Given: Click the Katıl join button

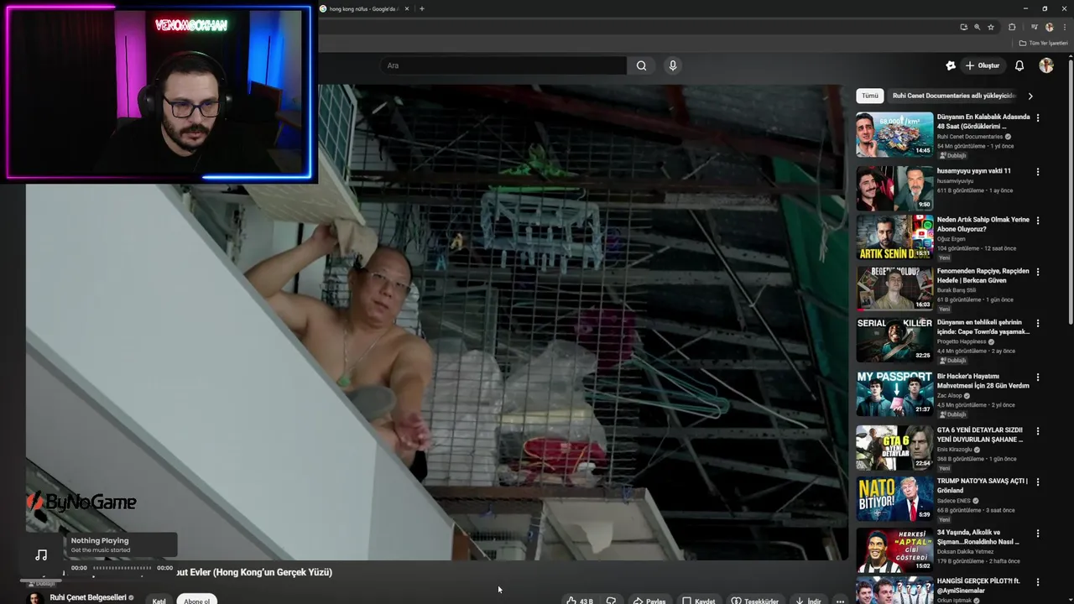Looking at the screenshot, I should click(x=159, y=601).
